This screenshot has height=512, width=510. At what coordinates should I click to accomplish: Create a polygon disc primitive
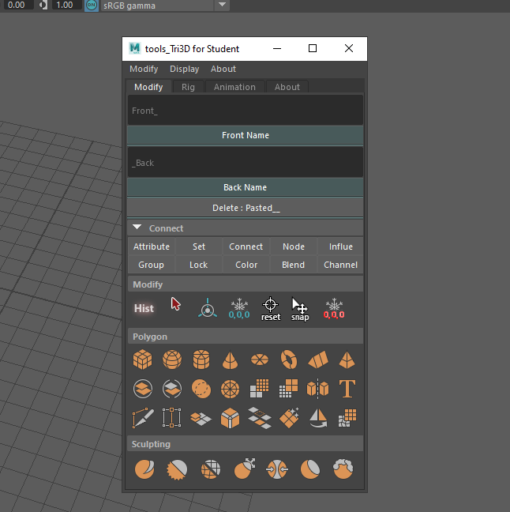tap(260, 360)
